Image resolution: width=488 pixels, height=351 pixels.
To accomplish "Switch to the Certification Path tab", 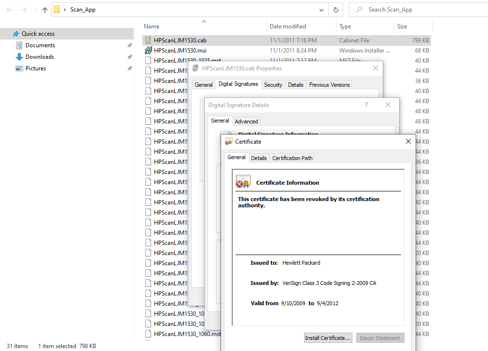I will [x=292, y=158].
